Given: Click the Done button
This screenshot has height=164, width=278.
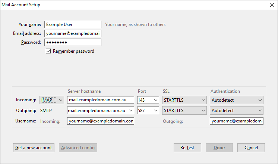Looking at the screenshot, I should coord(219,148).
